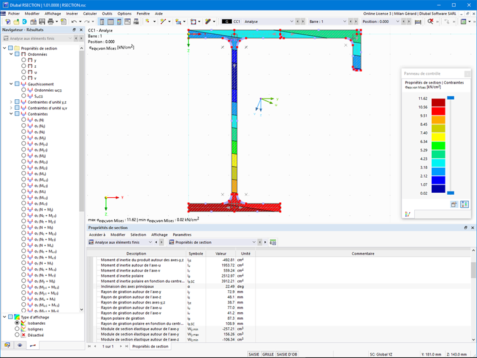The height and width of the screenshot is (358, 477).
Task: Select the Désactivé display option
Action: [x=17, y=335]
